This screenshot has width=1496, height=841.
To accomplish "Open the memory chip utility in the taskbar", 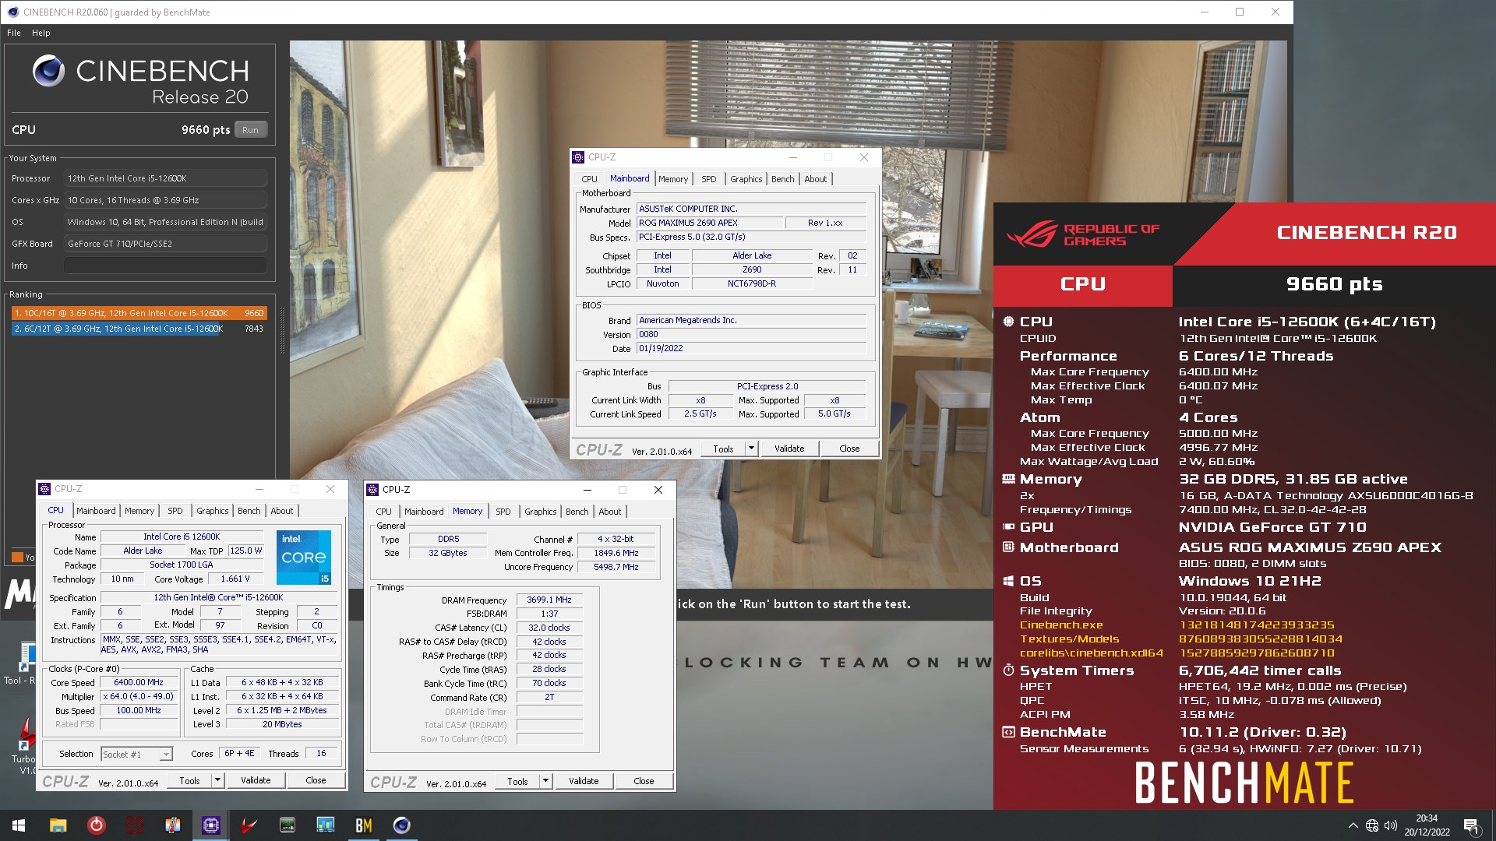I will click(x=287, y=825).
